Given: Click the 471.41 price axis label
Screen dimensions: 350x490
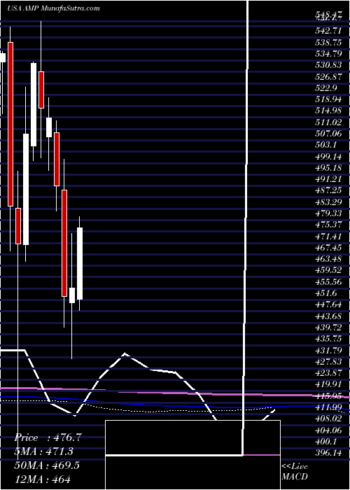Looking at the screenshot, I should point(329,237).
